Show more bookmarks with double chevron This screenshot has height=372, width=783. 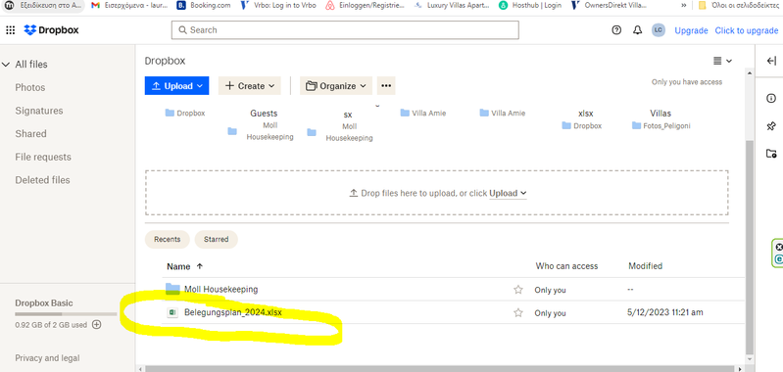pyautogui.click(x=683, y=6)
